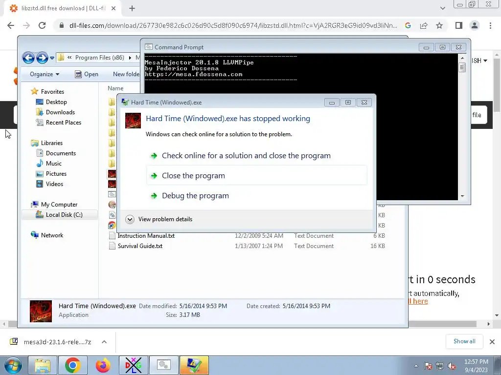Bookmark this page with the star
501x375 pixels.
pyautogui.click(x=439, y=25)
